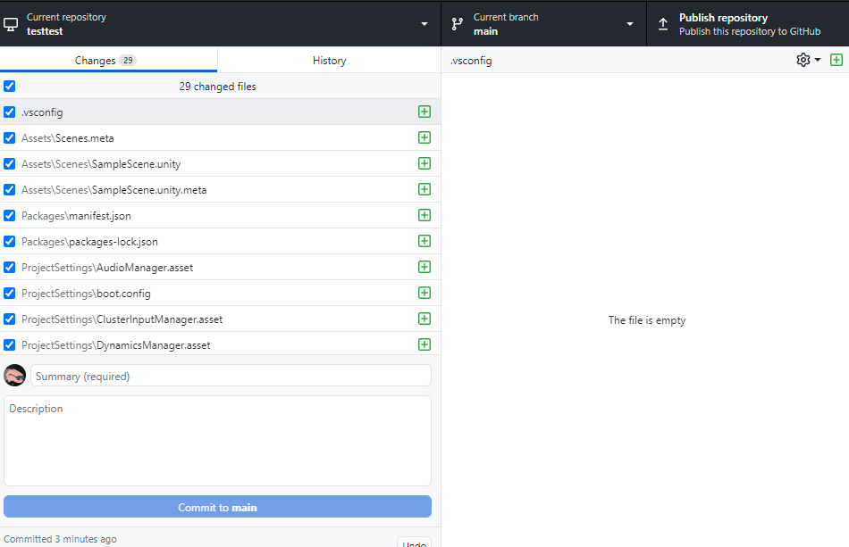
Task: Select the Changes tab
Action: 108,60
